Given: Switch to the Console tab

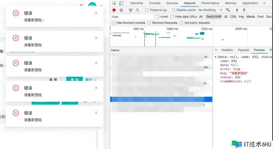Looking at the screenshot, I should pos(155,3).
